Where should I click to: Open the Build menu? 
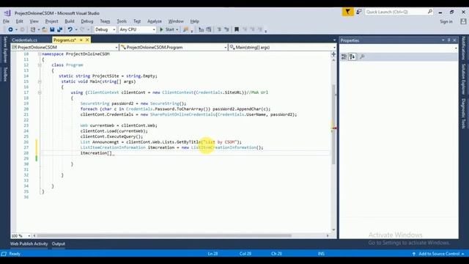pos(70,21)
